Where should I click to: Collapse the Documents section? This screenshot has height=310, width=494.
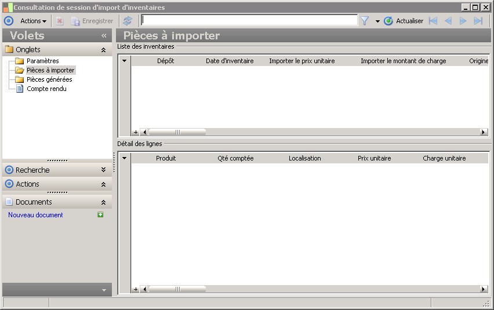(x=103, y=202)
